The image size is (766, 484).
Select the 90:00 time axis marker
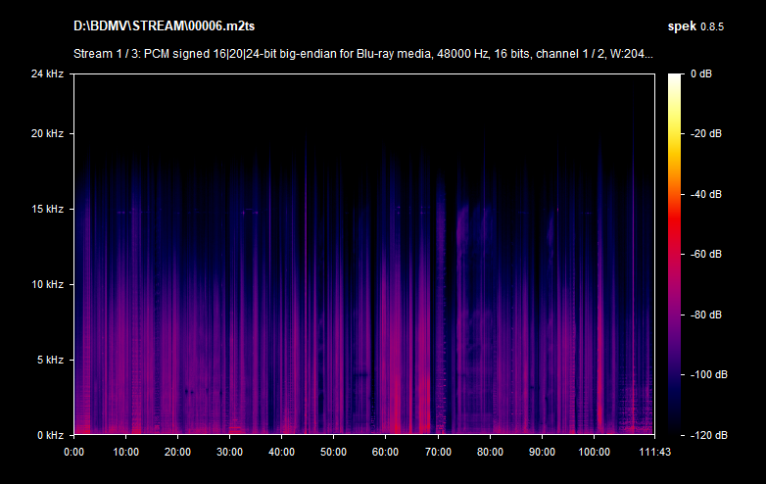[x=541, y=452]
